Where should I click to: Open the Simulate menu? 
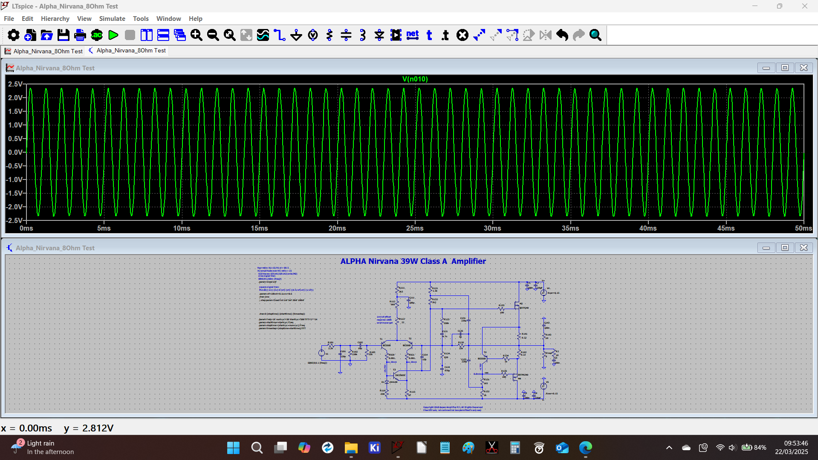coord(112,19)
